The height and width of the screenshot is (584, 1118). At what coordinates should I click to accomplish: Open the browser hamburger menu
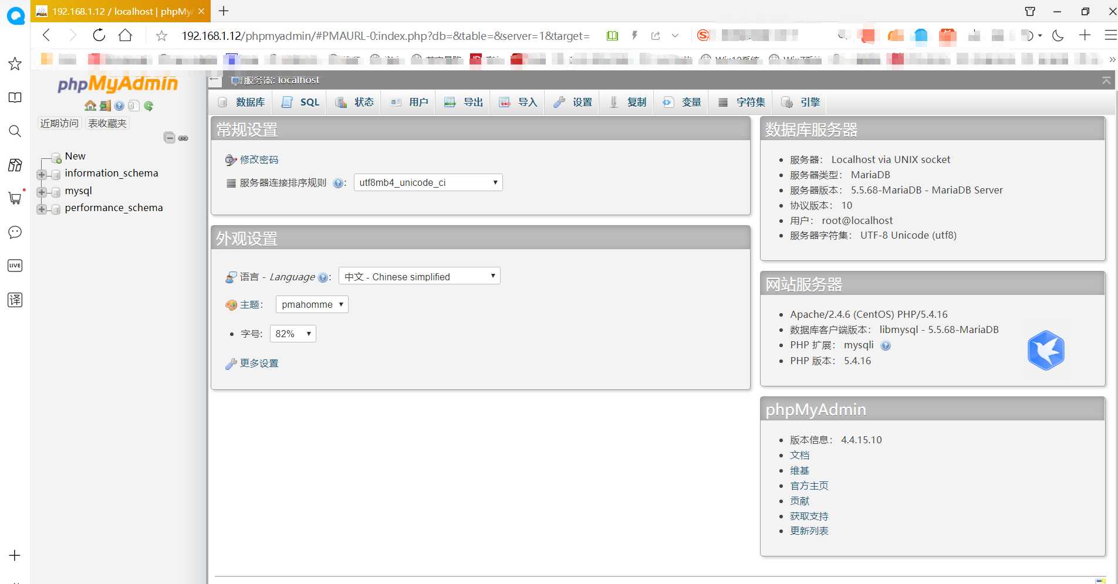(x=1110, y=36)
